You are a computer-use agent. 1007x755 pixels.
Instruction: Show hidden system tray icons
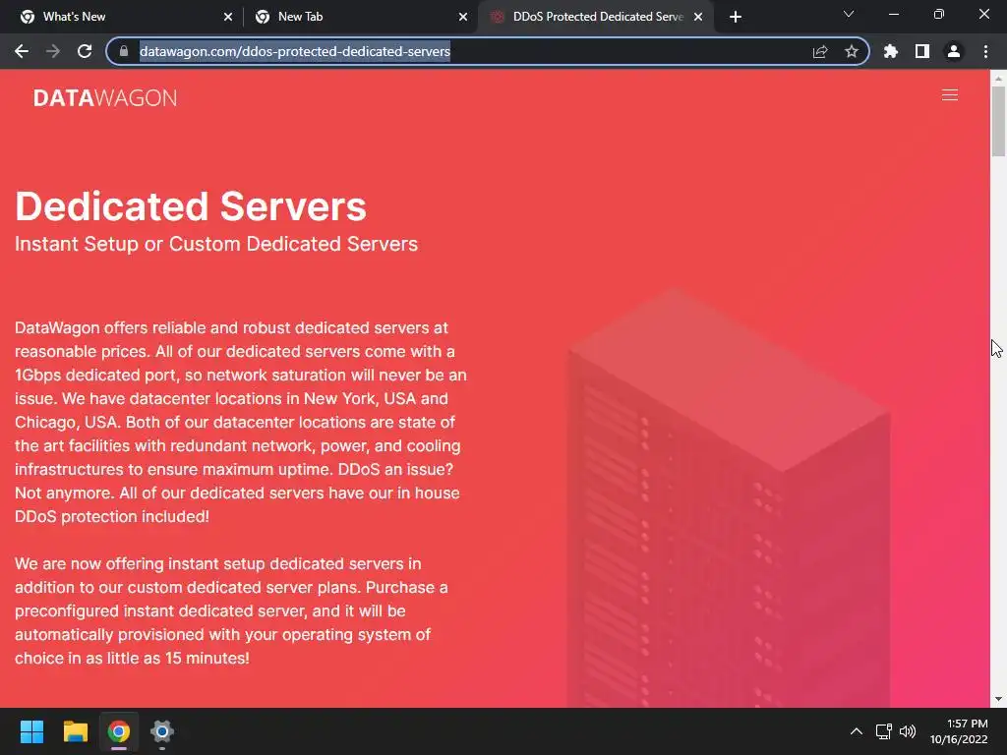click(x=857, y=731)
